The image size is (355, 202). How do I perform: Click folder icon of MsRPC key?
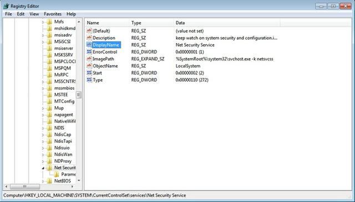(49, 75)
